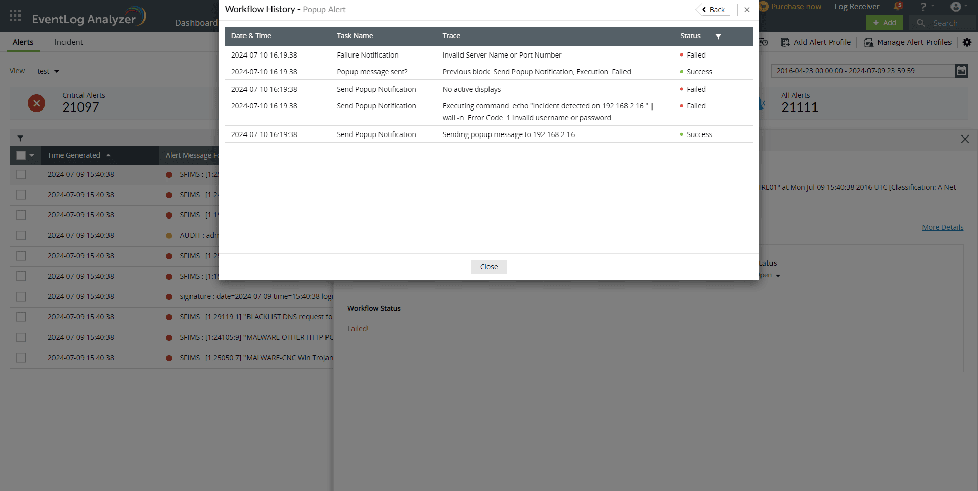Switch to the Incident tab
The width and height of the screenshot is (978, 491).
pyautogui.click(x=68, y=42)
